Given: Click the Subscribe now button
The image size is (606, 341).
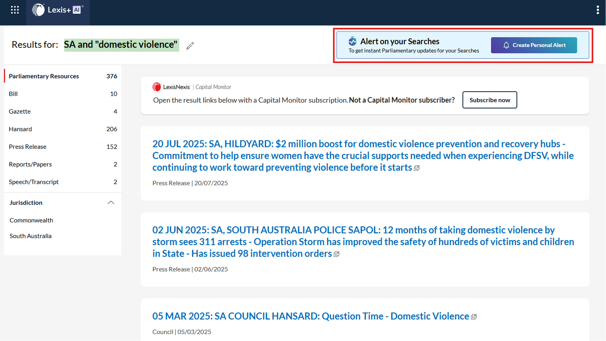Looking at the screenshot, I should [489, 100].
